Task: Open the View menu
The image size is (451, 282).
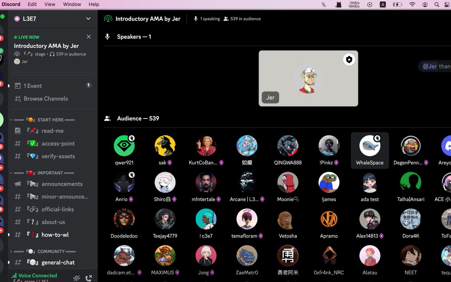Action: point(50,4)
